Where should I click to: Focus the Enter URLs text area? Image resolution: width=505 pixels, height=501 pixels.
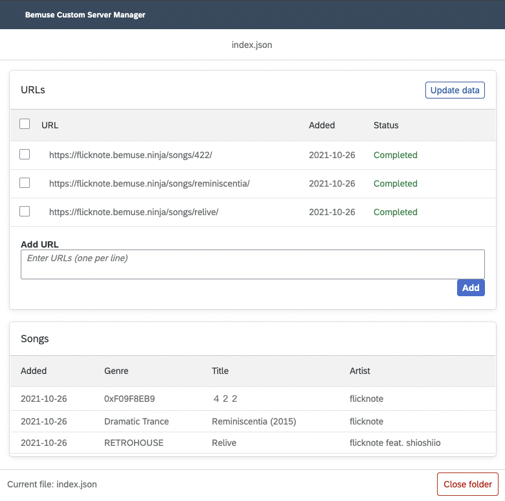252,264
